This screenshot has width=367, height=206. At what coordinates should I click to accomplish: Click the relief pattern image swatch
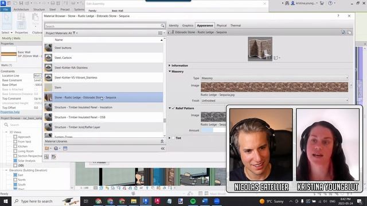tap(213, 117)
